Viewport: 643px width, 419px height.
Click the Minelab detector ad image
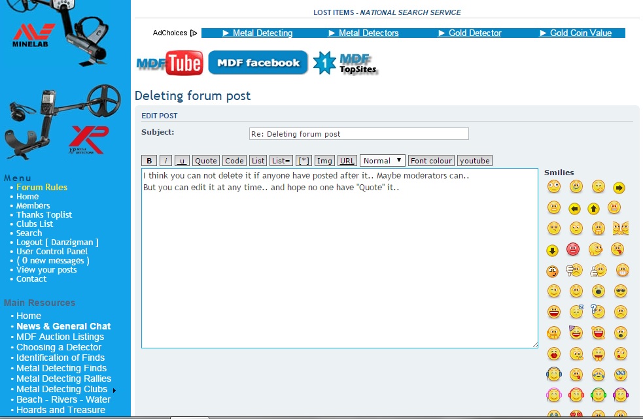(60, 33)
